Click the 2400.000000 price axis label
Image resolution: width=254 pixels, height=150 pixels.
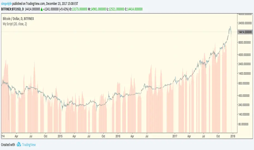pyautogui.click(x=245, y=64)
